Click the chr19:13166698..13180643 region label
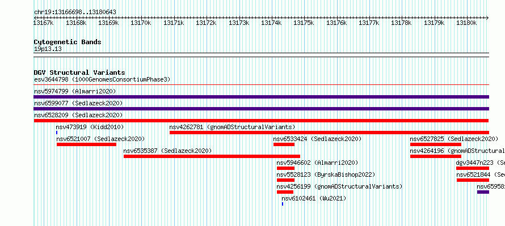This screenshot has height=226, width=505. 75,12
